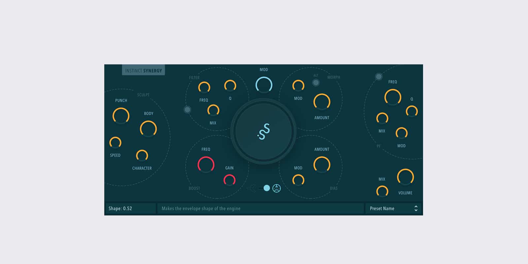
Task: Click the Body knob
Action: 148,129
